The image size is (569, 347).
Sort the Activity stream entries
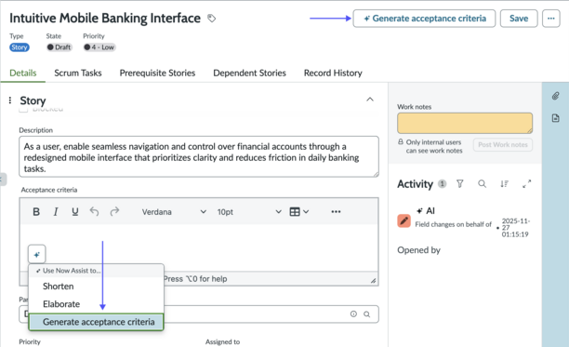point(505,183)
